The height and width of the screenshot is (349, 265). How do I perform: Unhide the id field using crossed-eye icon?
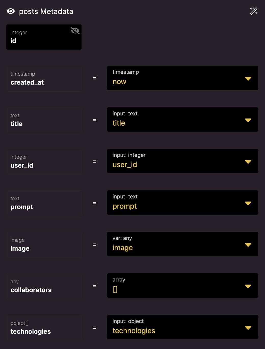click(x=75, y=31)
